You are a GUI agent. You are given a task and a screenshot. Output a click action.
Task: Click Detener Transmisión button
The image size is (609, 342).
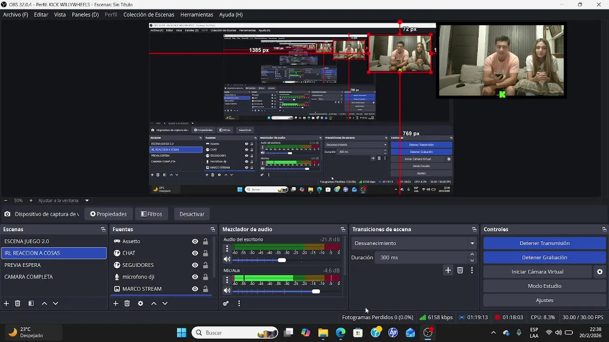(544, 243)
